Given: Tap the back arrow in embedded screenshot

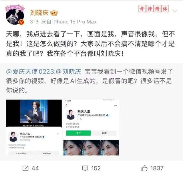Looking at the screenshot, I should coord(67,106).
